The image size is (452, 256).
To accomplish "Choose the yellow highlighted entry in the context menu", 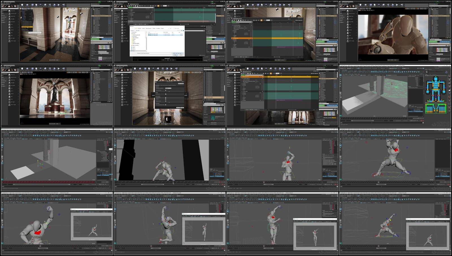I will pos(27,27).
